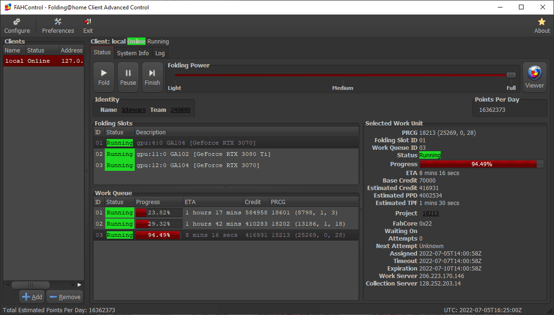Screen dimensions: 554x315
Task: Click the Work Server address 206.223.170.146
Action: [x=442, y=276]
